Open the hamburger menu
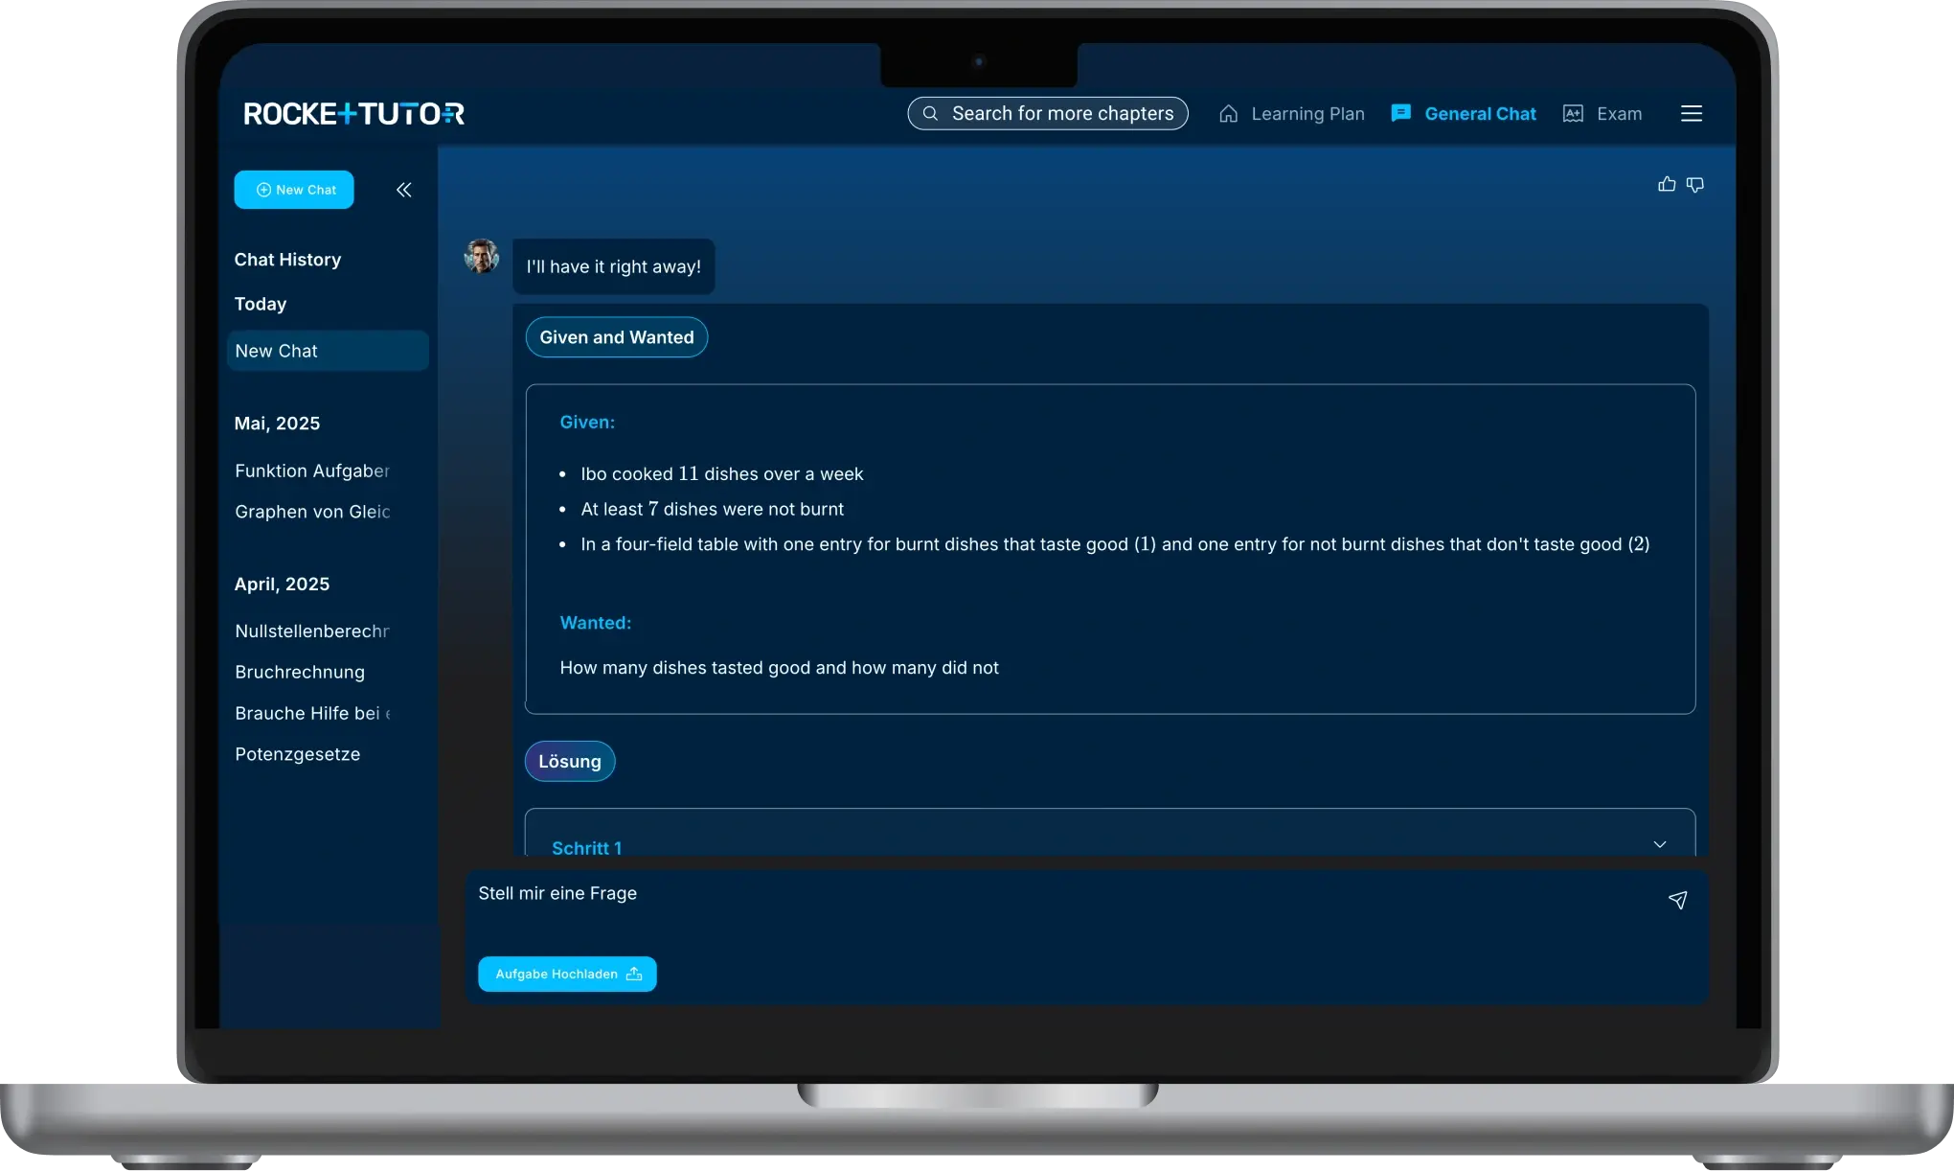 [x=1692, y=114]
